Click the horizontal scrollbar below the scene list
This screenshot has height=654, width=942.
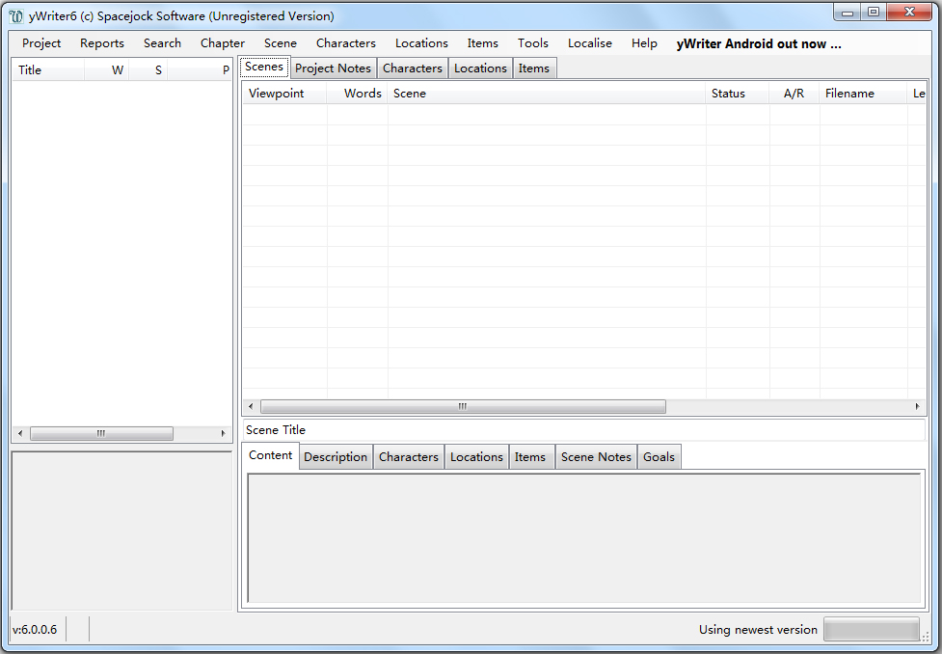point(461,406)
